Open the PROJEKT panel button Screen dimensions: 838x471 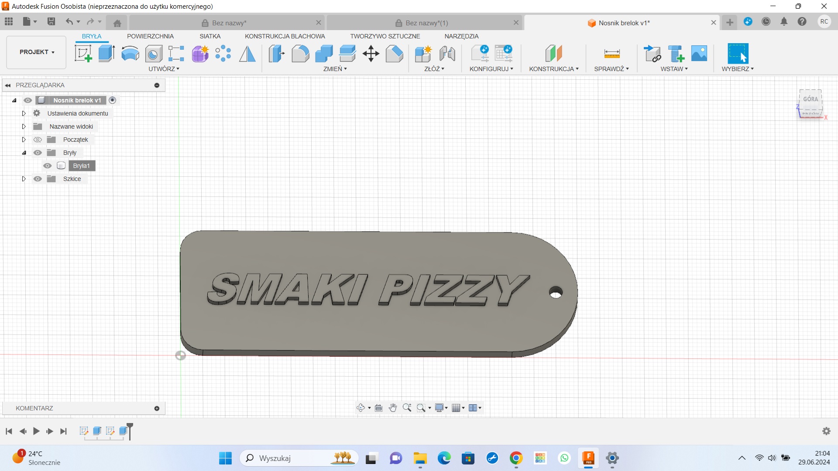(36, 52)
